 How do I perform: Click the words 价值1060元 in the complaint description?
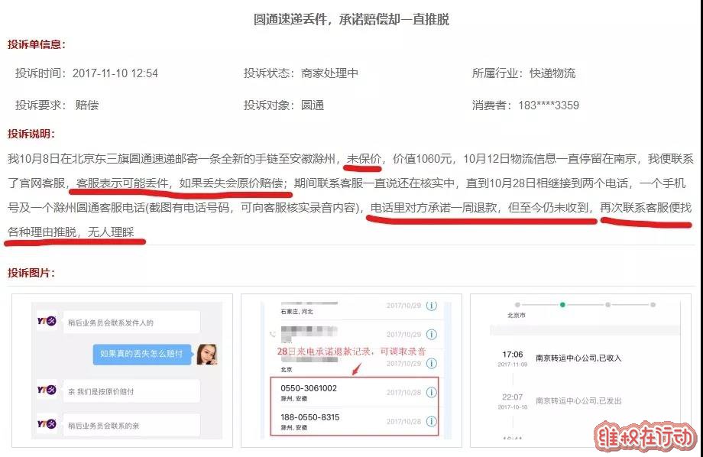pos(422,159)
